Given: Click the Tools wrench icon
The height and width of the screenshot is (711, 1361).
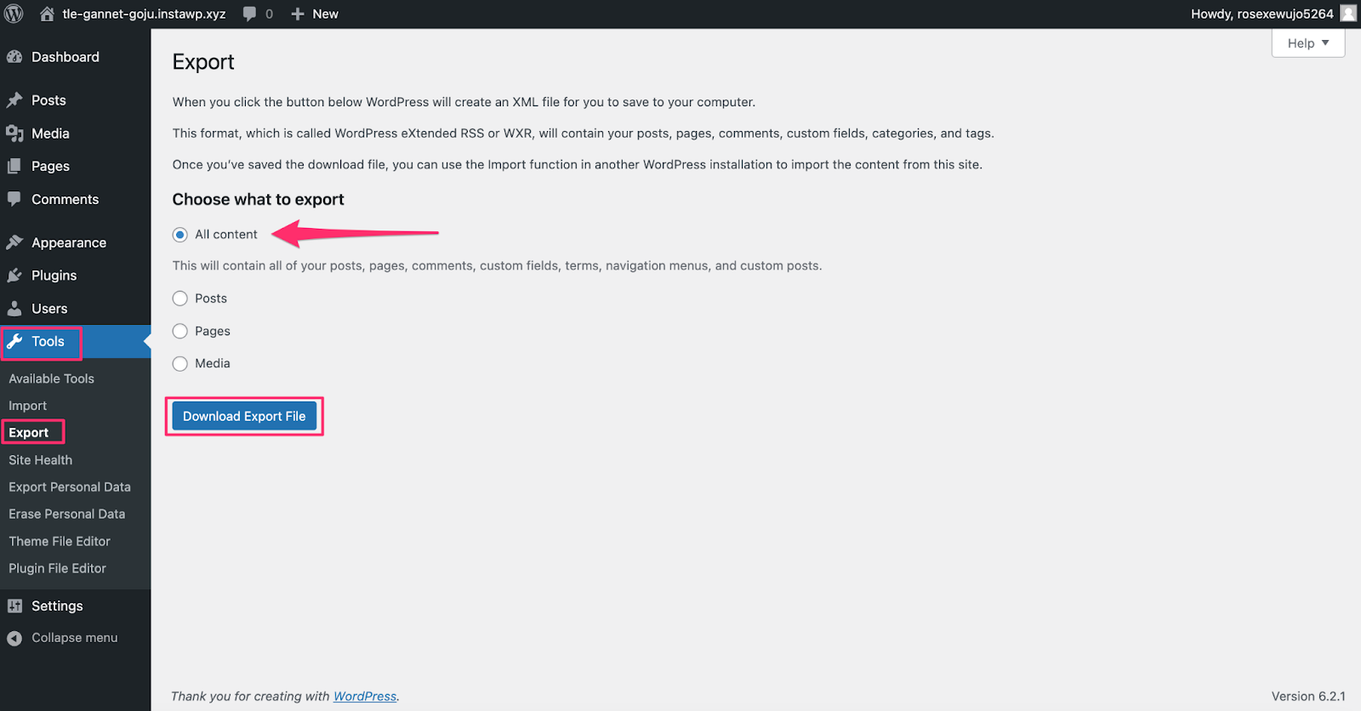Looking at the screenshot, I should 15,341.
